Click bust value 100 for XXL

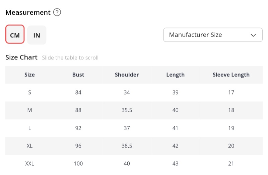point(78,164)
